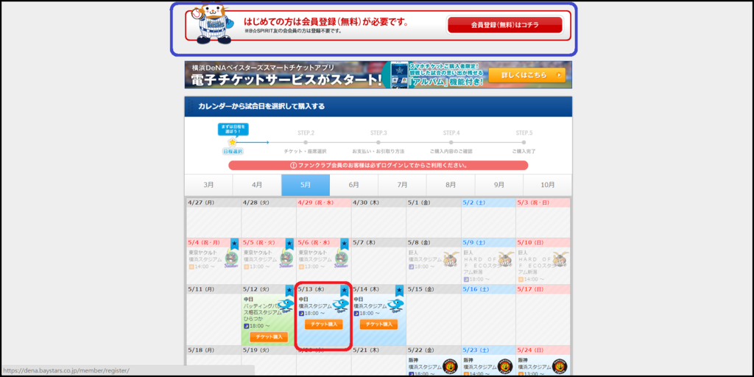Select the 8月 month tab
The image size is (754, 377).
451,185
